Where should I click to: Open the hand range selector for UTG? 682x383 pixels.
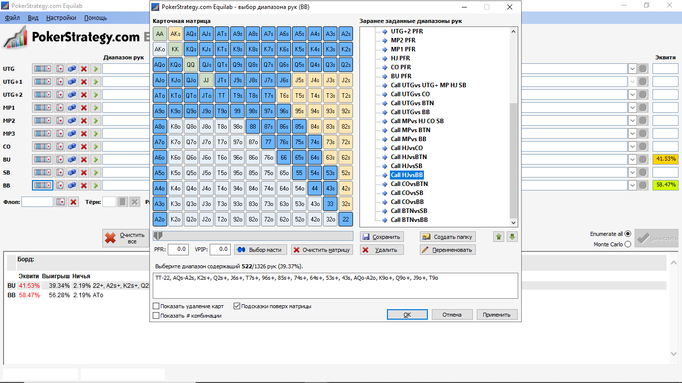42,69
